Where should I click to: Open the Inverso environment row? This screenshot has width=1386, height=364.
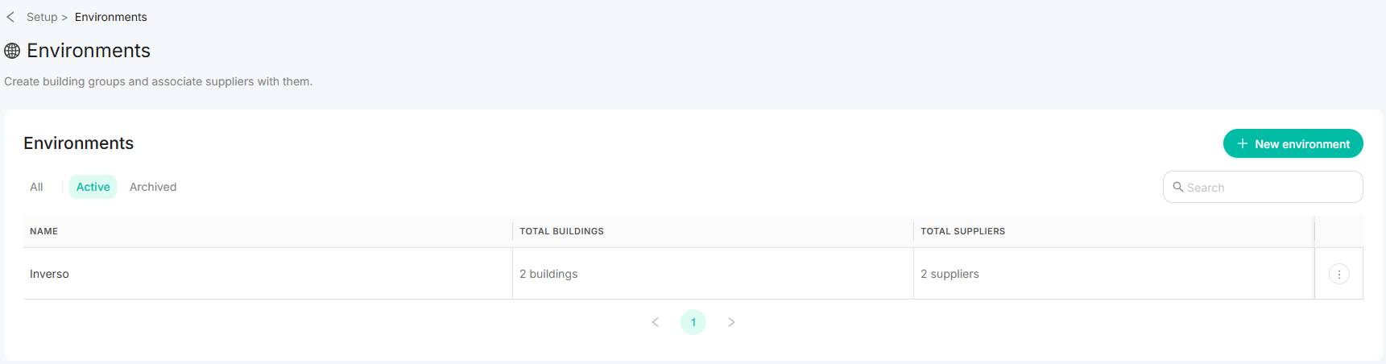50,274
